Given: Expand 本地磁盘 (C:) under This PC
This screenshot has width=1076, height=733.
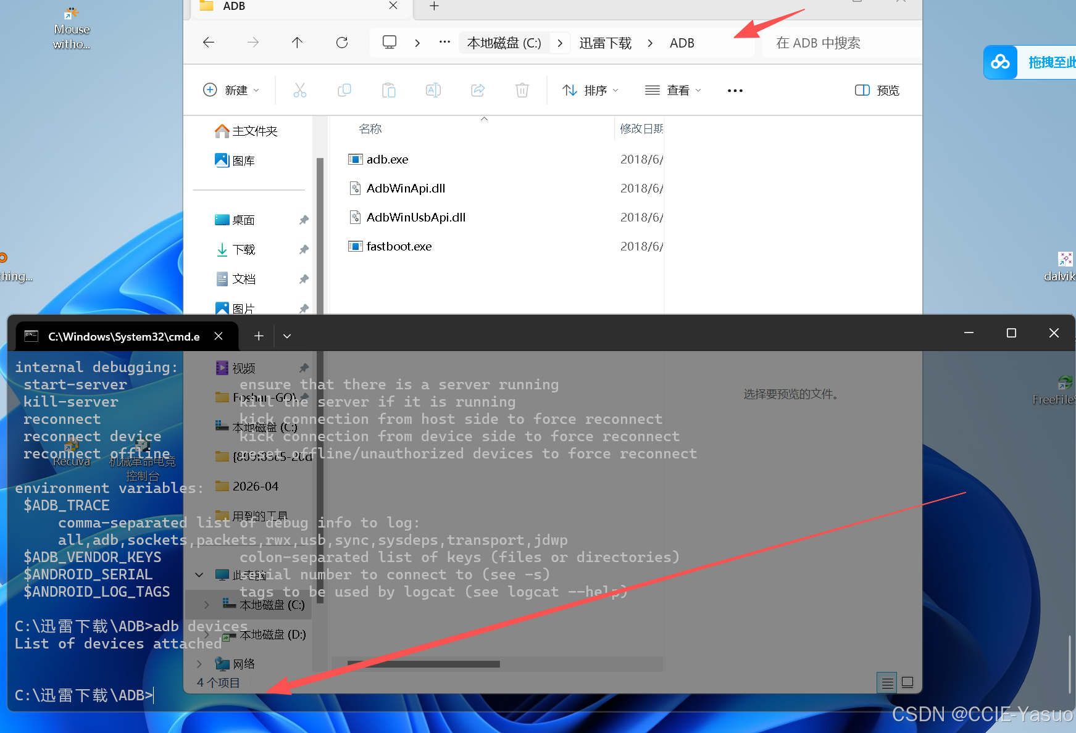Looking at the screenshot, I should point(207,605).
